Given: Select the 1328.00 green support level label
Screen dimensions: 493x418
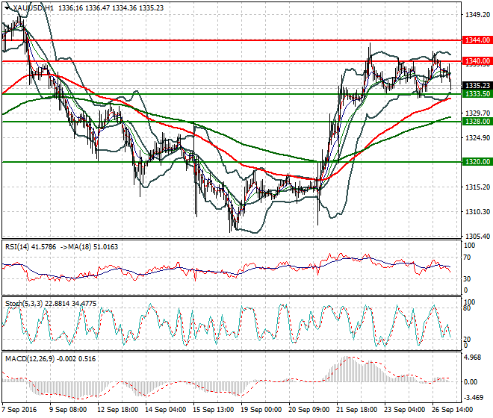Looking at the screenshot, I should tap(477, 122).
